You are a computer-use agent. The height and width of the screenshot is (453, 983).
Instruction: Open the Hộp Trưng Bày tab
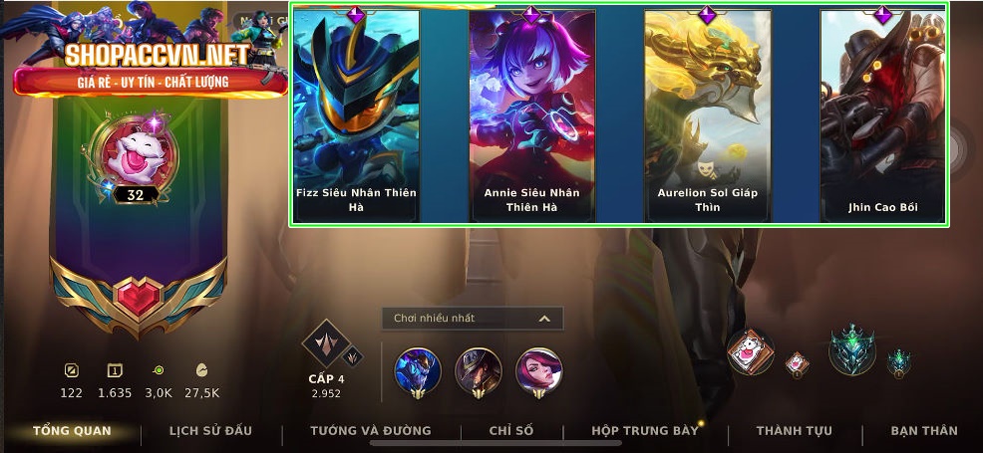[x=644, y=430]
